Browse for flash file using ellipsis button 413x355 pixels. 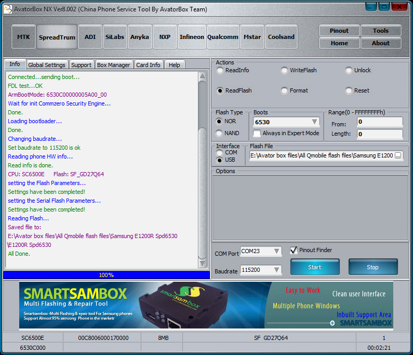[398, 155]
